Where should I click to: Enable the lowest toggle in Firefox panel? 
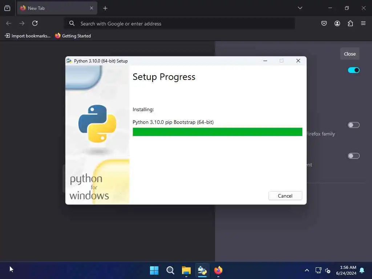(354, 156)
